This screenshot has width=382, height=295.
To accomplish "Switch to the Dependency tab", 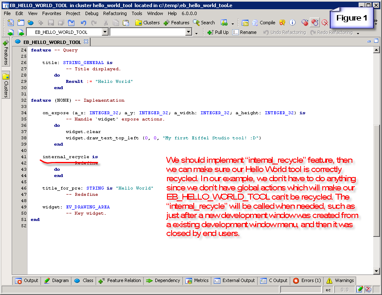I will 163,281.
